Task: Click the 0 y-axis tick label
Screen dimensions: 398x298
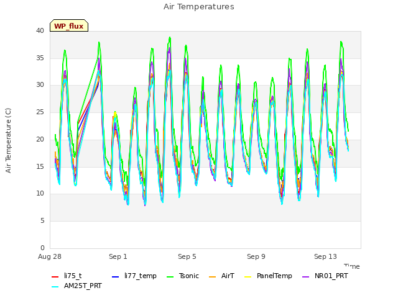Action: click(42, 248)
